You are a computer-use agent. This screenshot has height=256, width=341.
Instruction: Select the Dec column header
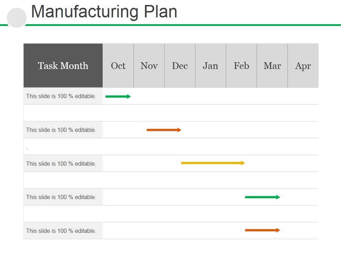(180, 66)
